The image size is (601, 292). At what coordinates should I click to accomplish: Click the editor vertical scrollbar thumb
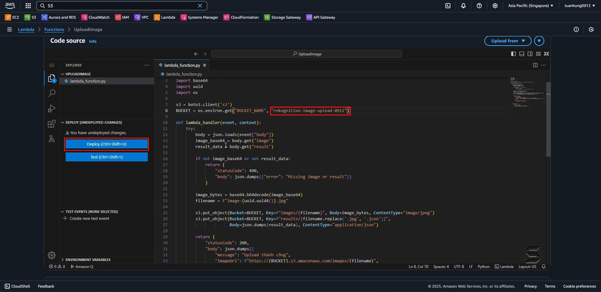(x=548, y=119)
